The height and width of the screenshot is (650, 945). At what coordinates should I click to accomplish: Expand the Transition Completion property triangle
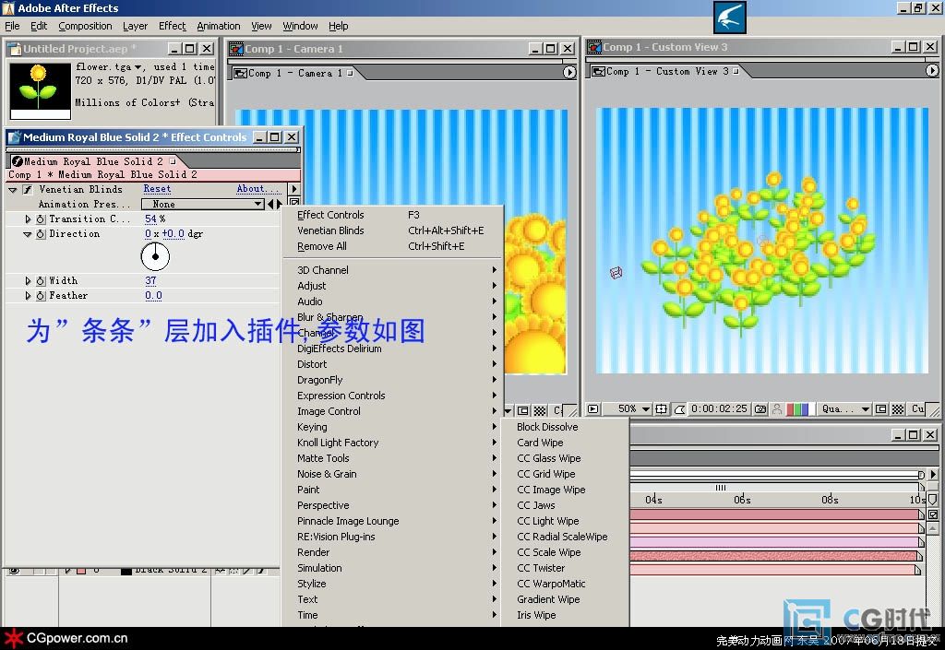pos(28,219)
